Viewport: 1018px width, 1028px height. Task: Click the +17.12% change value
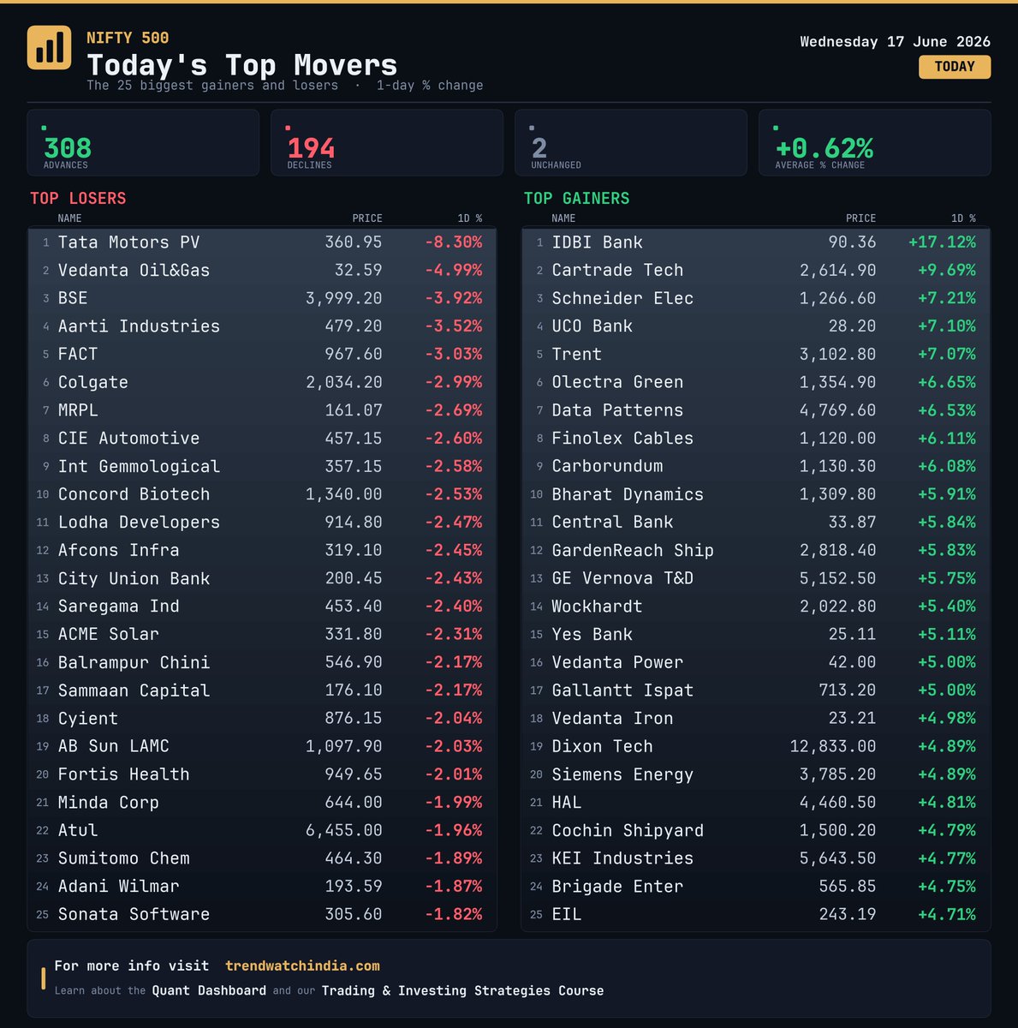(x=942, y=242)
